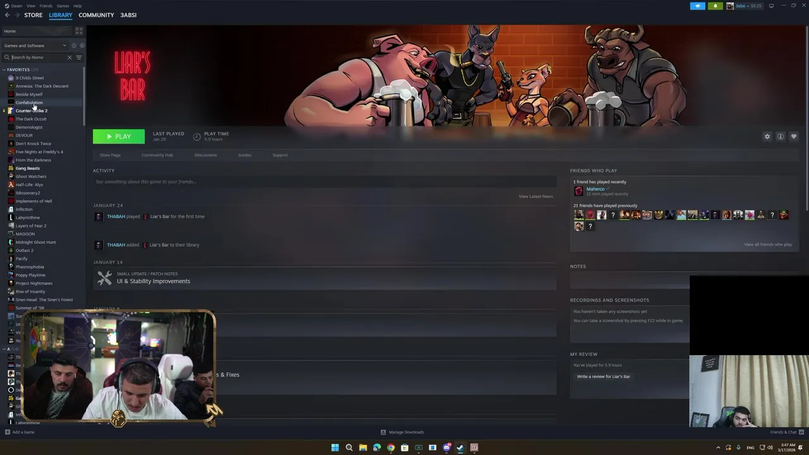The height and width of the screenshot is (455, 809).
Task: Select Poppy Playtime
Action: coord(30,275)
